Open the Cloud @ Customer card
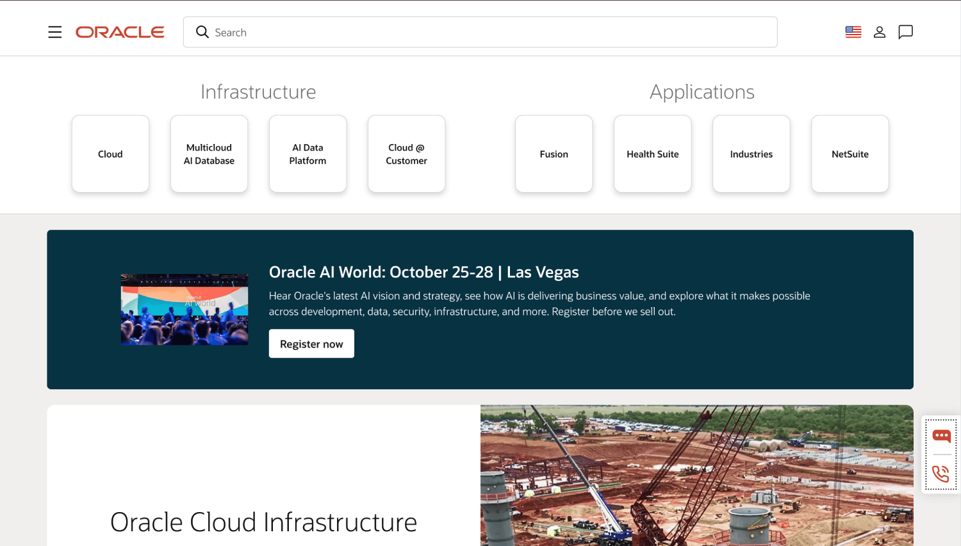Screen dimensions: 961x546 pyautogui.click(x=406, y=154)
